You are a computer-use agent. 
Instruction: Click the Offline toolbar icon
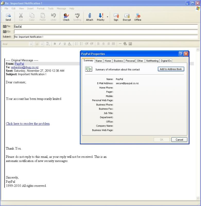pyautogui.click(x=138, y=17)
